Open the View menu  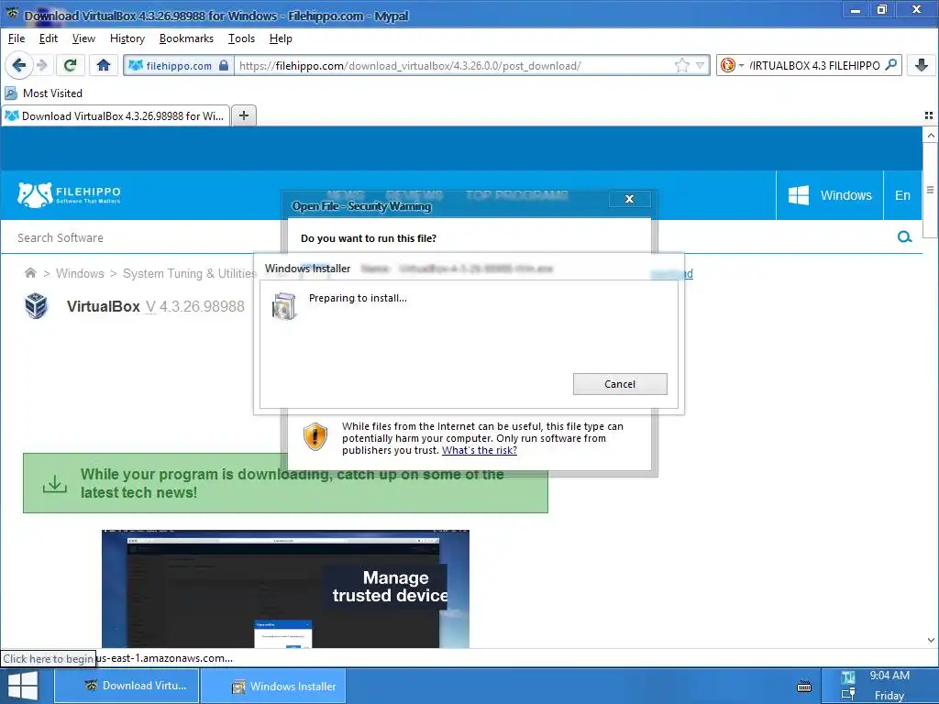click(83, 38)
